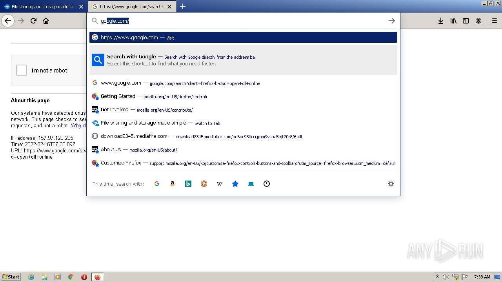Click the Go arrow in address bar
This screenshot has width=502, height=282.
[391, 21]
